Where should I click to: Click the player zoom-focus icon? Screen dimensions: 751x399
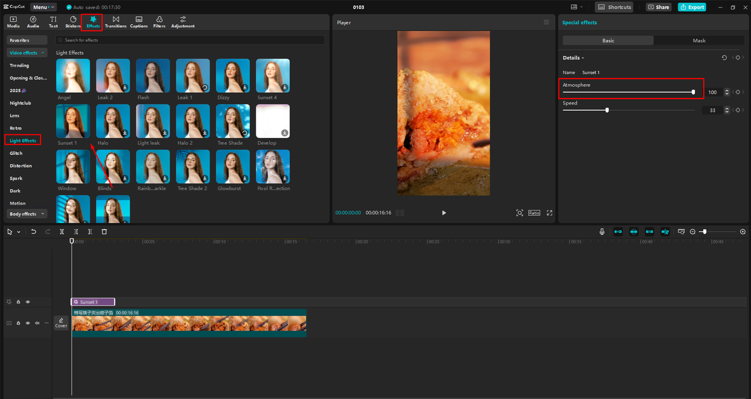click(x=520, y=213)
